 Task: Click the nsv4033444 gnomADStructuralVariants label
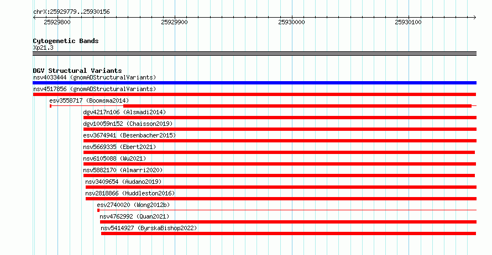[x=95, y=77]
